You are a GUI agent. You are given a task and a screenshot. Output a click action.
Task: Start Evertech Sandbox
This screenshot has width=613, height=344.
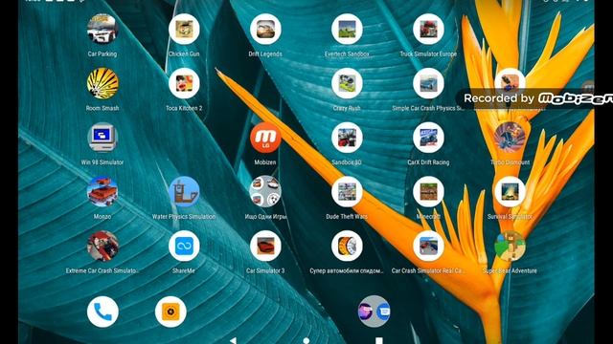tap(347, 30)
